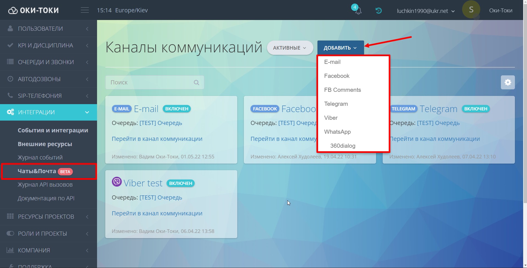The height and width of the screenshot is (268, 527).
Task: Click the Роли и проекты toggle icon
Action: point(10,233)
